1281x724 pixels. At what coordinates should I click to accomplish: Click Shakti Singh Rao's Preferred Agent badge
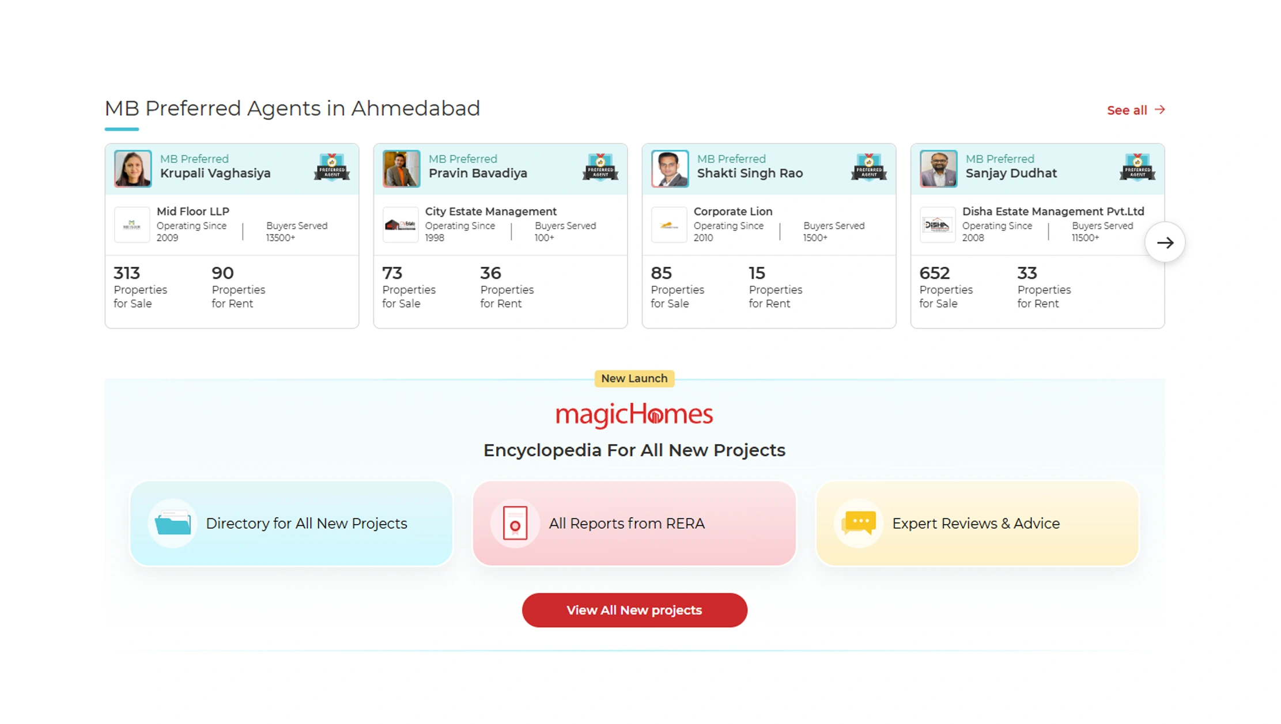(x=869, y=168)
